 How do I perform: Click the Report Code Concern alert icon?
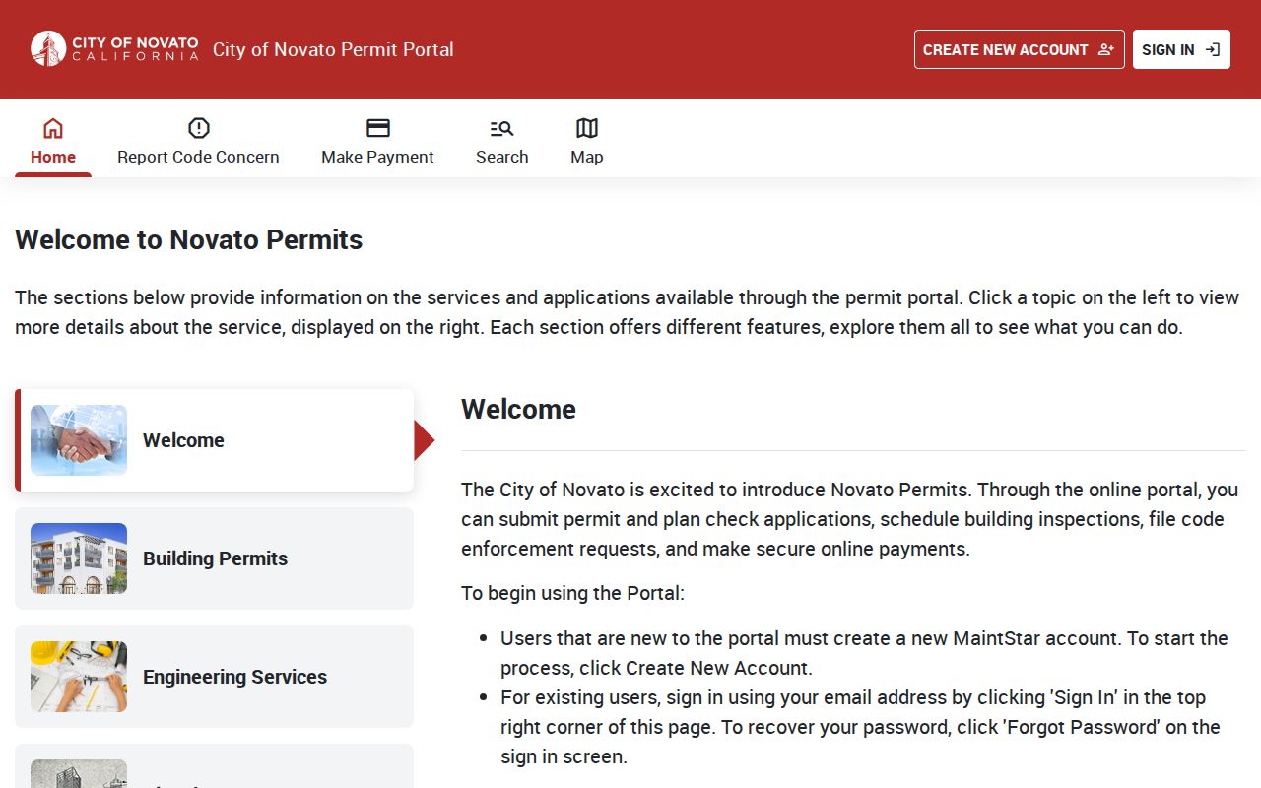pos(199,128)
